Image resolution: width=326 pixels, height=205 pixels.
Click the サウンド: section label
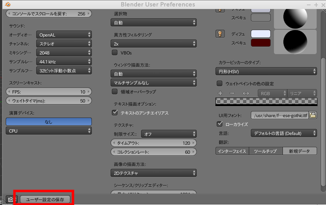tap(17, 26)
